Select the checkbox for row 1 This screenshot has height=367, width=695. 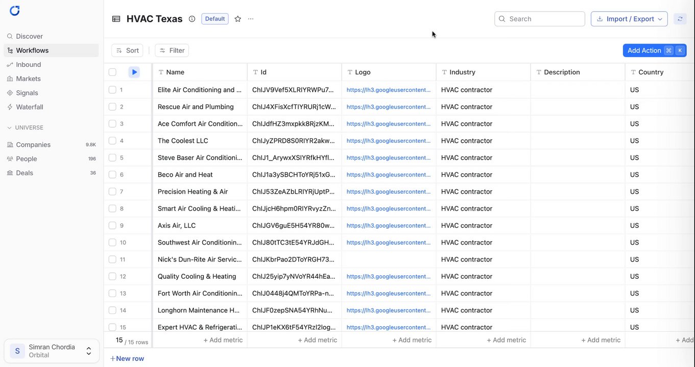(112, 90)
